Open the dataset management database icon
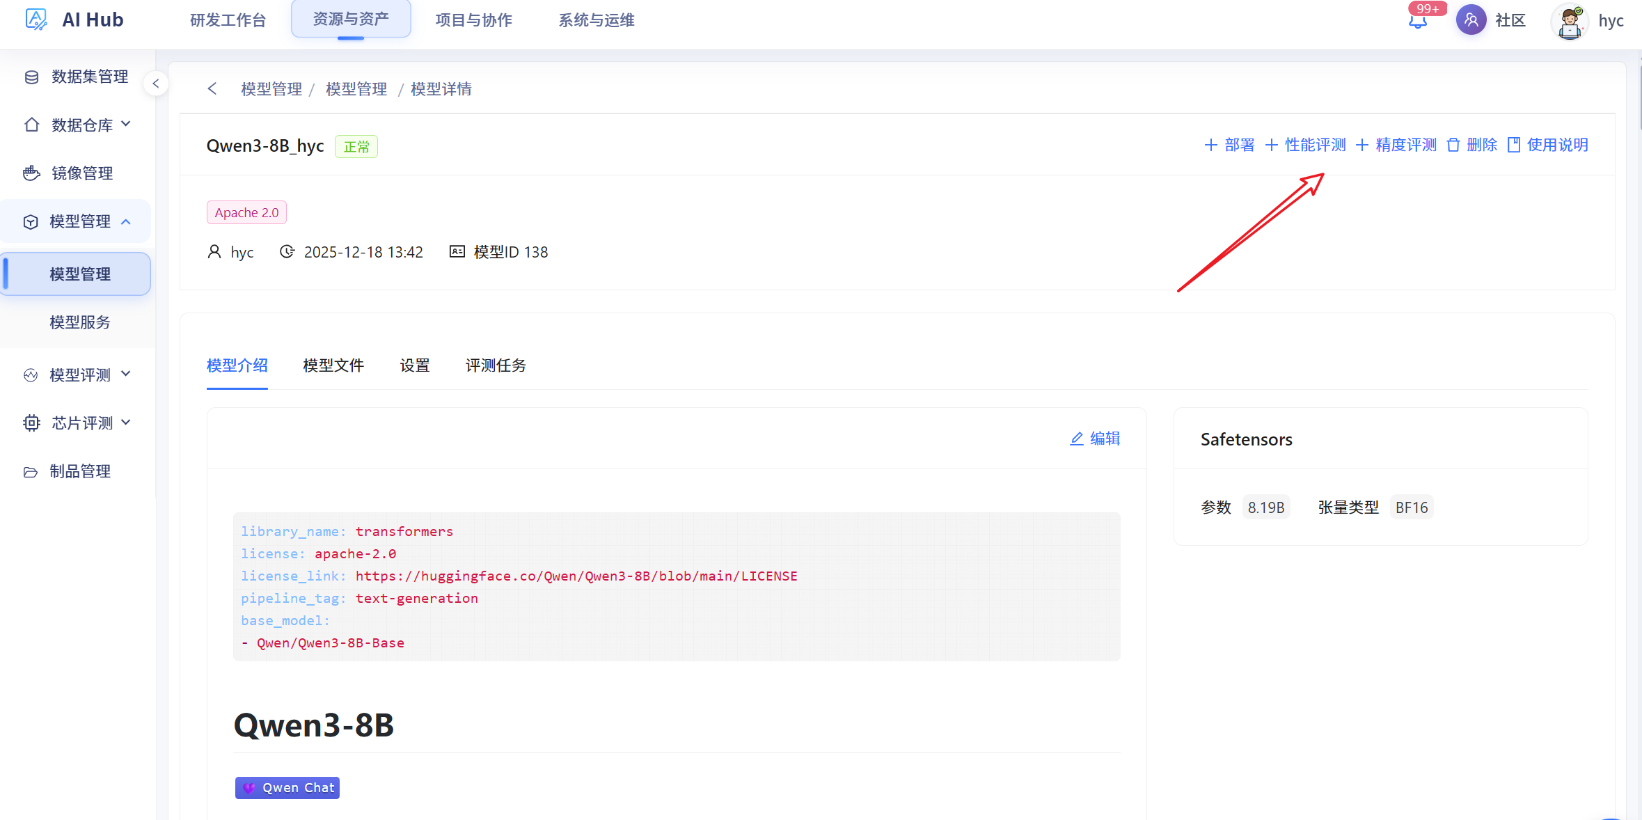The image size is (1642, 820). pos(31,77)
